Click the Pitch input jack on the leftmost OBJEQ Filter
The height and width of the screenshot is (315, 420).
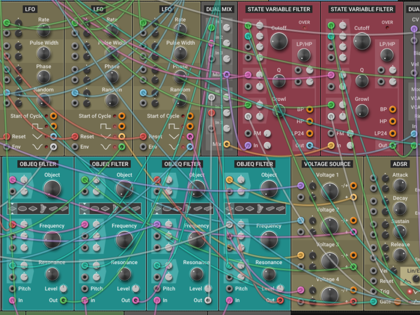(13, 289)
